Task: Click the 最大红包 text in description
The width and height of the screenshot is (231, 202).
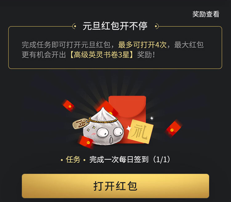Action: tap(189, 45)
